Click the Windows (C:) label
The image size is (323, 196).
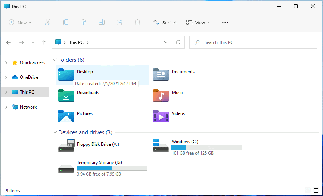click(x=185, y=142)
